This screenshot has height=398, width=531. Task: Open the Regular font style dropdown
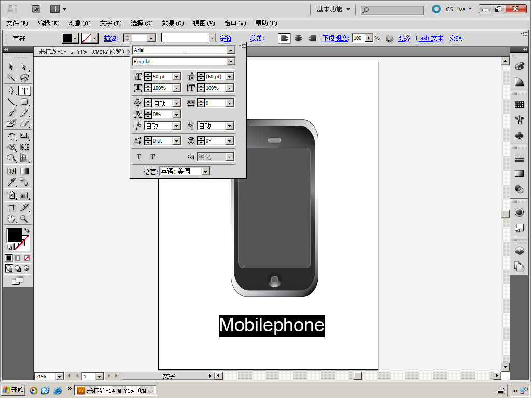pos(231,62)
